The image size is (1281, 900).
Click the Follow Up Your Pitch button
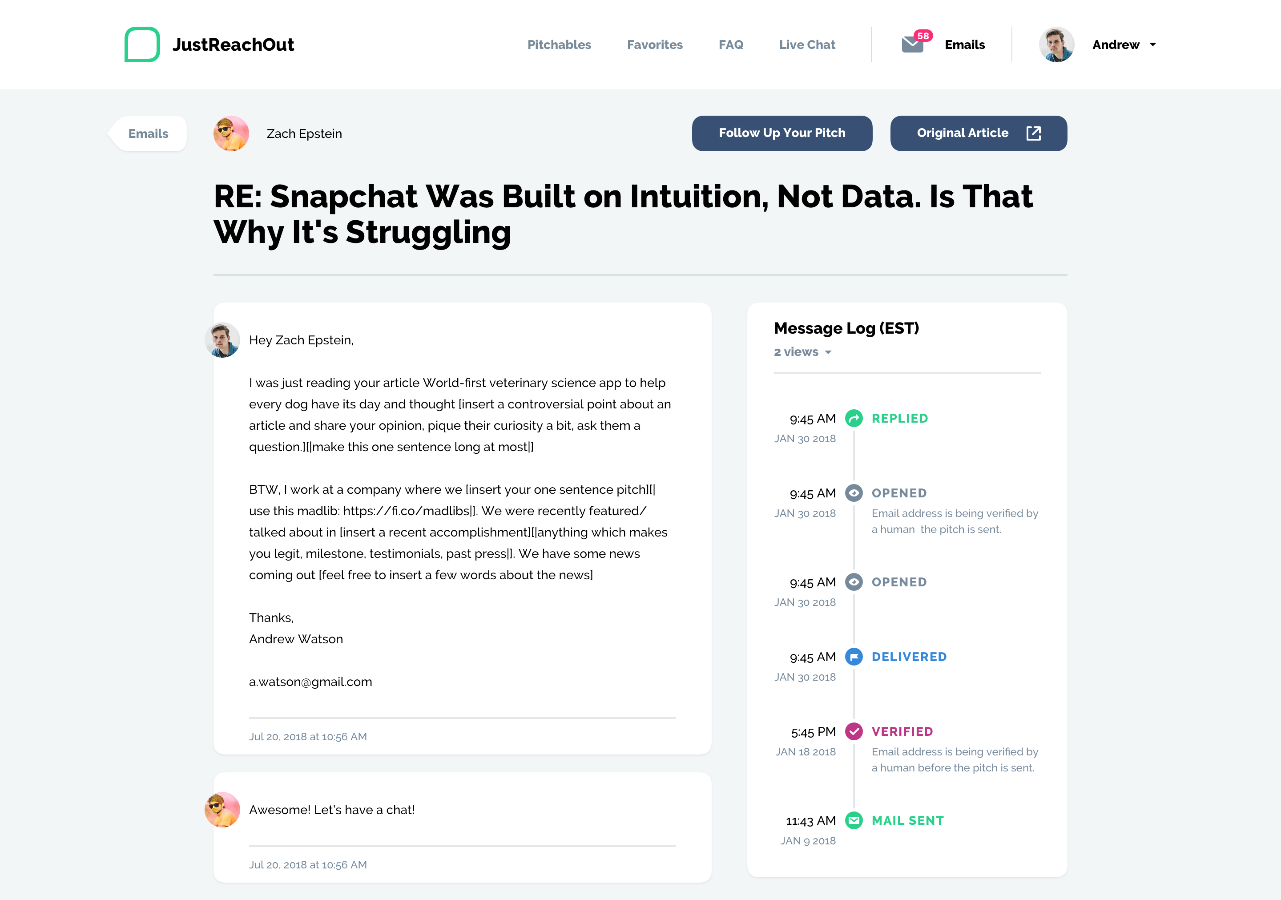coord(781,133)
